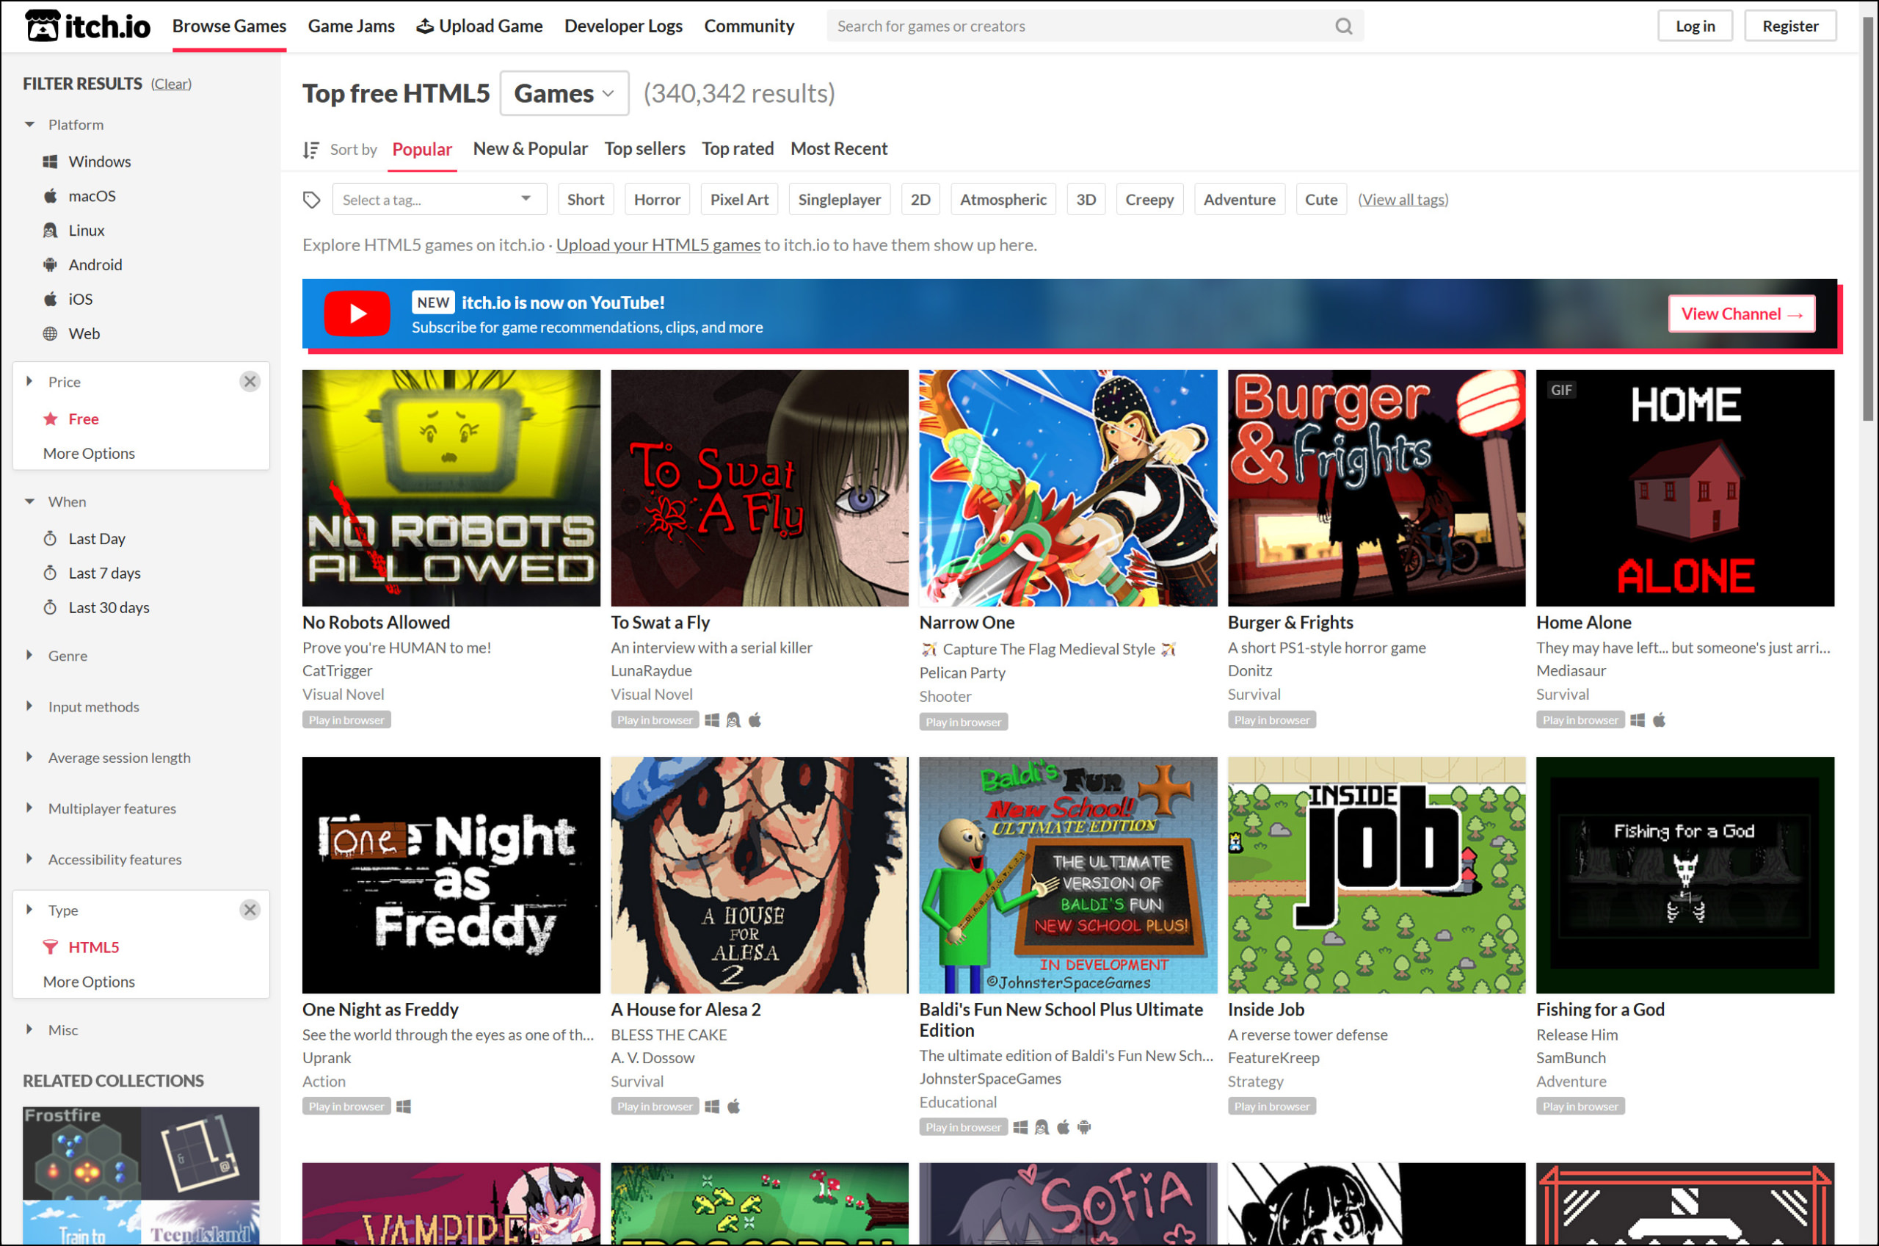This screenshot has height=1246, width=1879.
Task: Click the Apple icon on Home Alone card
Action: click(x=1660, y=720)
